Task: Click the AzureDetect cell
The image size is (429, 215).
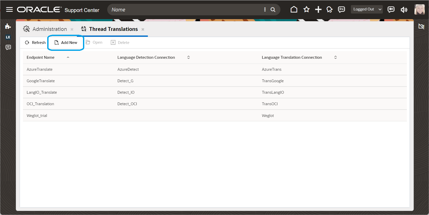Action: coord(128,69)
